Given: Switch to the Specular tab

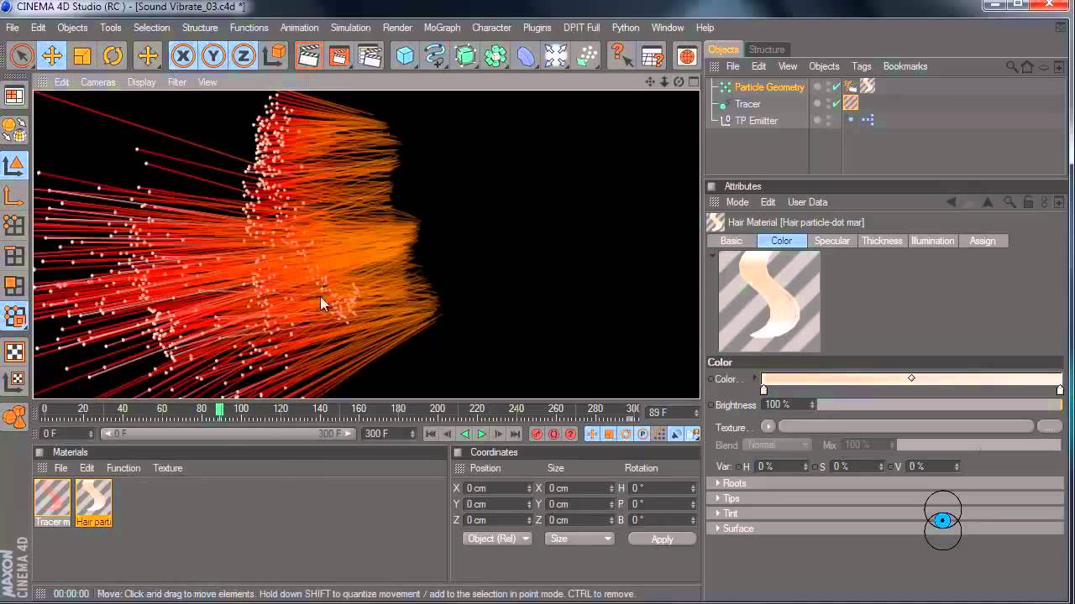Looking at the screenshot, I should (832, 241).
